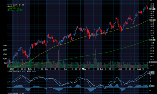The height and width of the screenshot is (94, 157).
Task: Click the 115.55 MA(200) price tag
Action: (x=152, y=40)
